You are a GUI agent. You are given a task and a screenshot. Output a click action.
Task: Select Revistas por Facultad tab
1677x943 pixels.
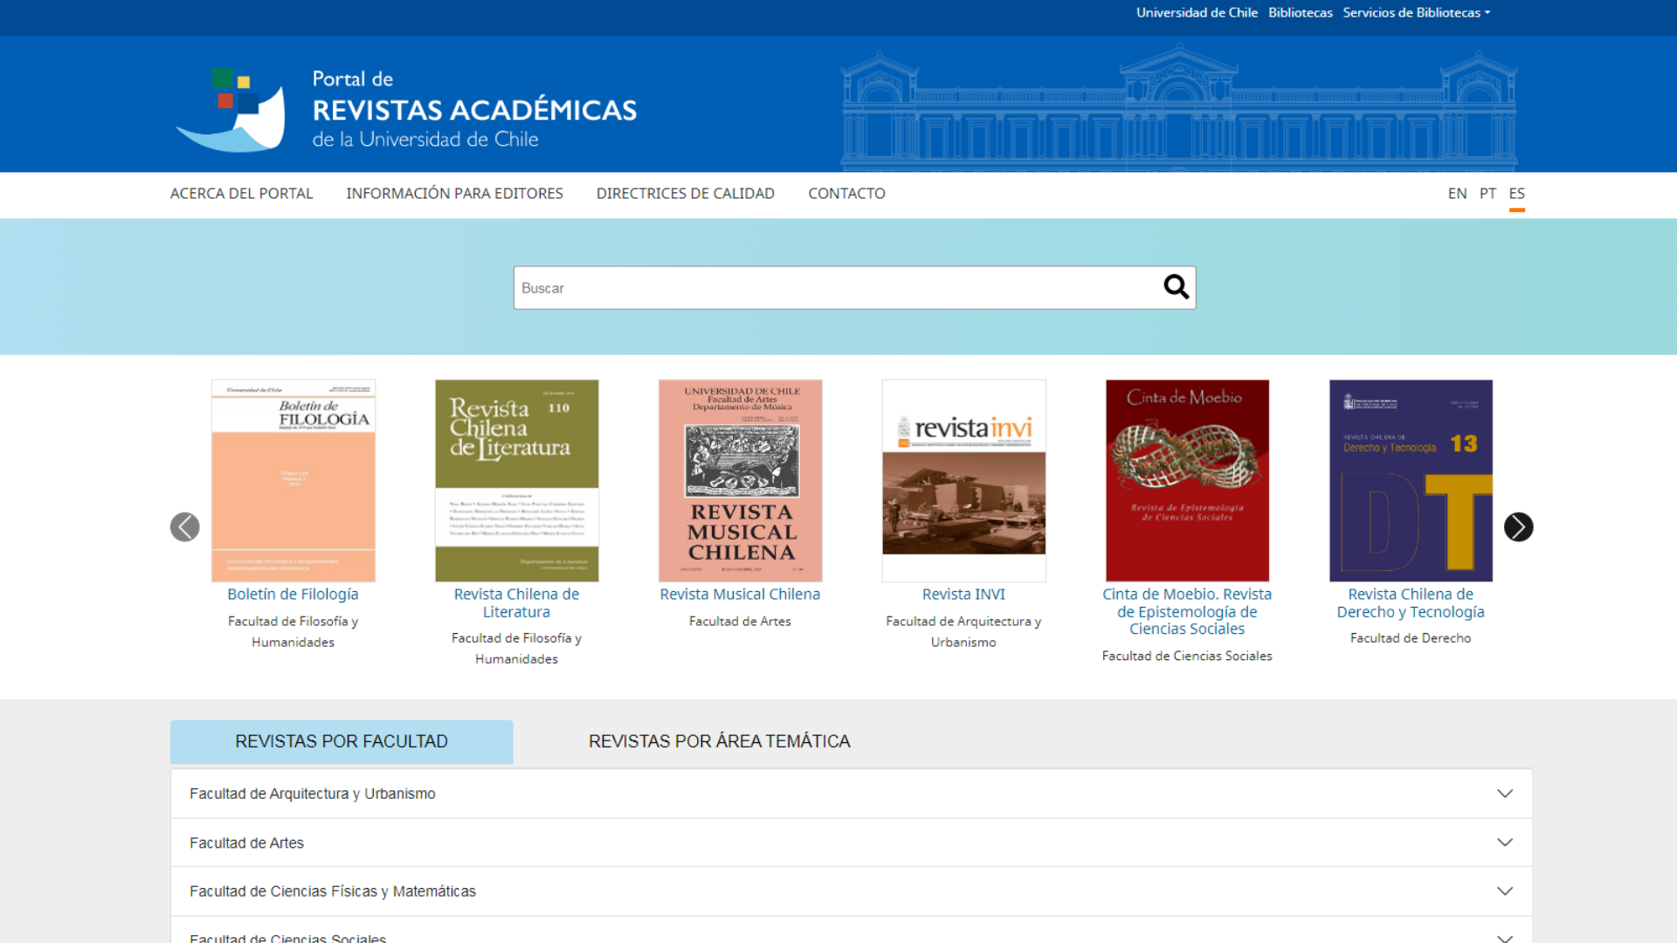pyautogui.click(x=342, y=741)
